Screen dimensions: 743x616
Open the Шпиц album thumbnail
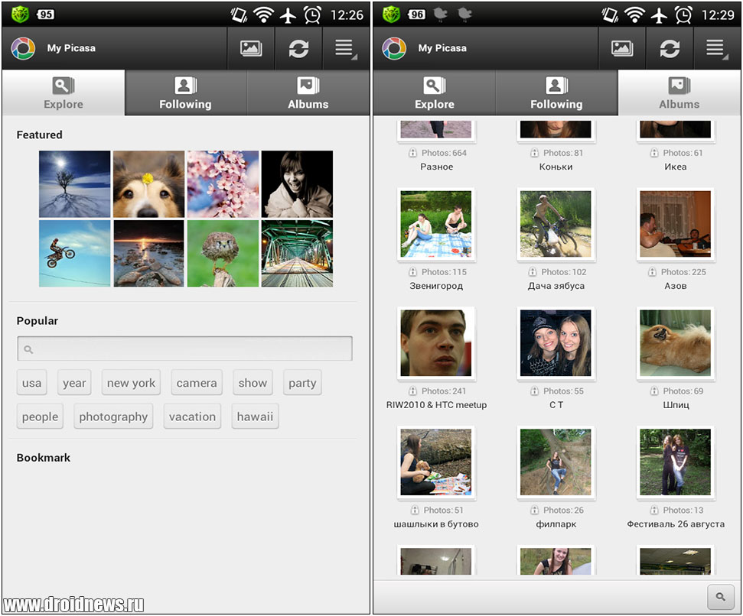675,343
